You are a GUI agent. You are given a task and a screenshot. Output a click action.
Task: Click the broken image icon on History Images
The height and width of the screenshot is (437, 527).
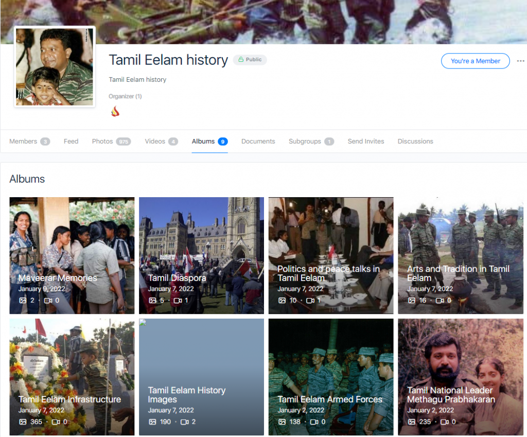tap(143, 322)
